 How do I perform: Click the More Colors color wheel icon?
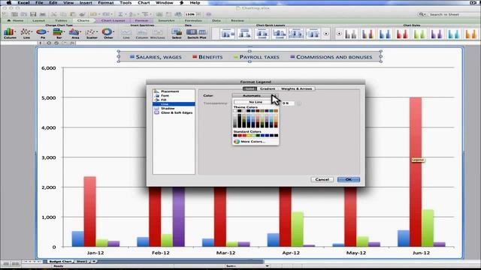[x=236, y=142]
